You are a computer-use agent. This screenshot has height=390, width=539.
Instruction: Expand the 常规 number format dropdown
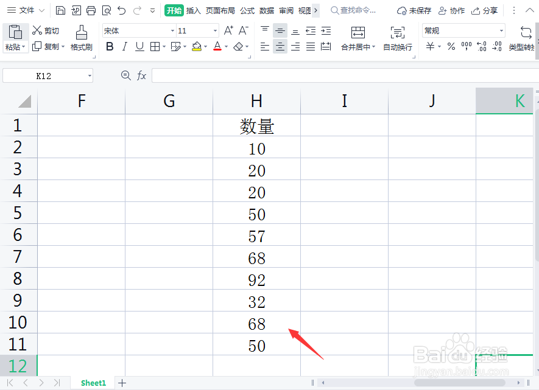501,31
